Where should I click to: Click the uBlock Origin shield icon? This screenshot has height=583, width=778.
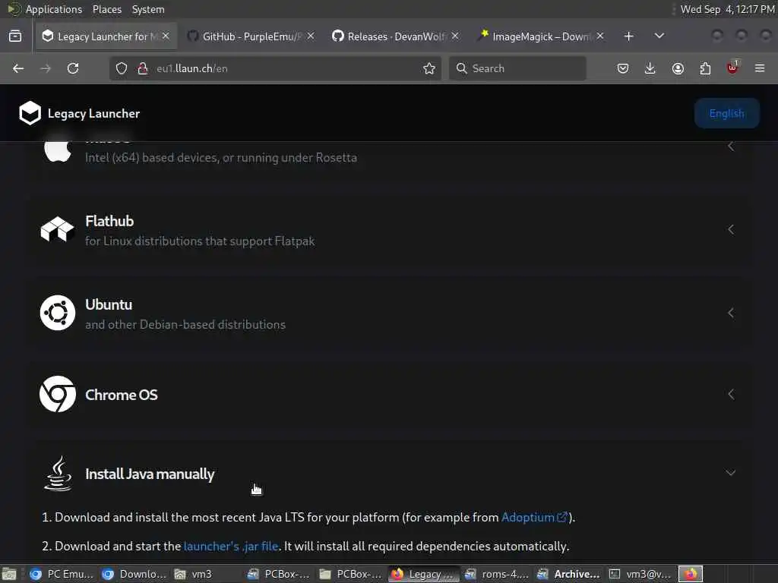[732, 68]
